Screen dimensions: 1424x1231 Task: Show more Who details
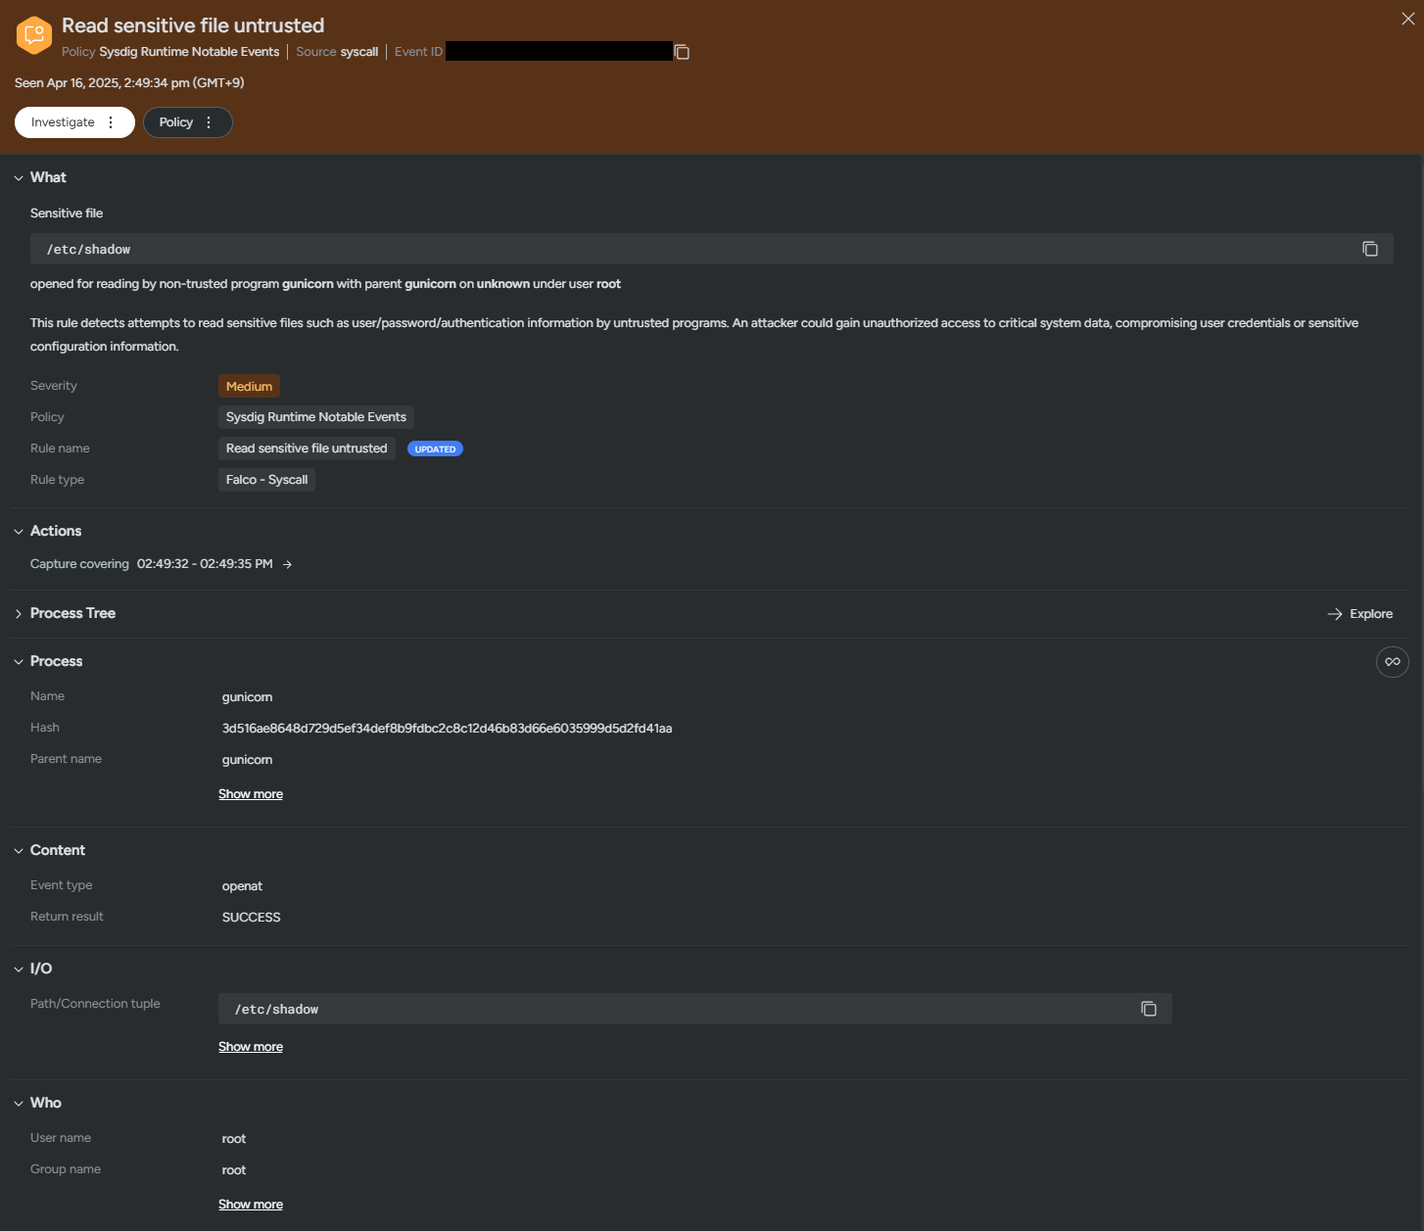(251, 1205)
